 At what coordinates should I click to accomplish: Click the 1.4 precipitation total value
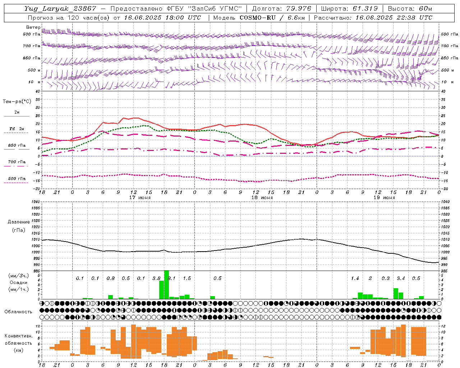pos(355,278)
